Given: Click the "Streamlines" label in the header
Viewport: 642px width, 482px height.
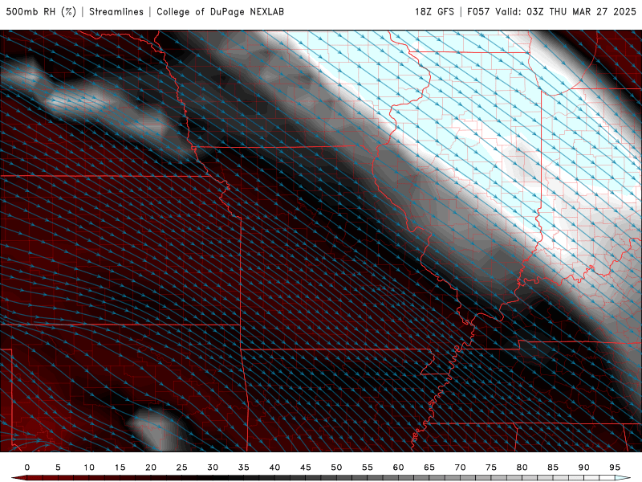Looking at the screenshot, I should pos(116,12).
